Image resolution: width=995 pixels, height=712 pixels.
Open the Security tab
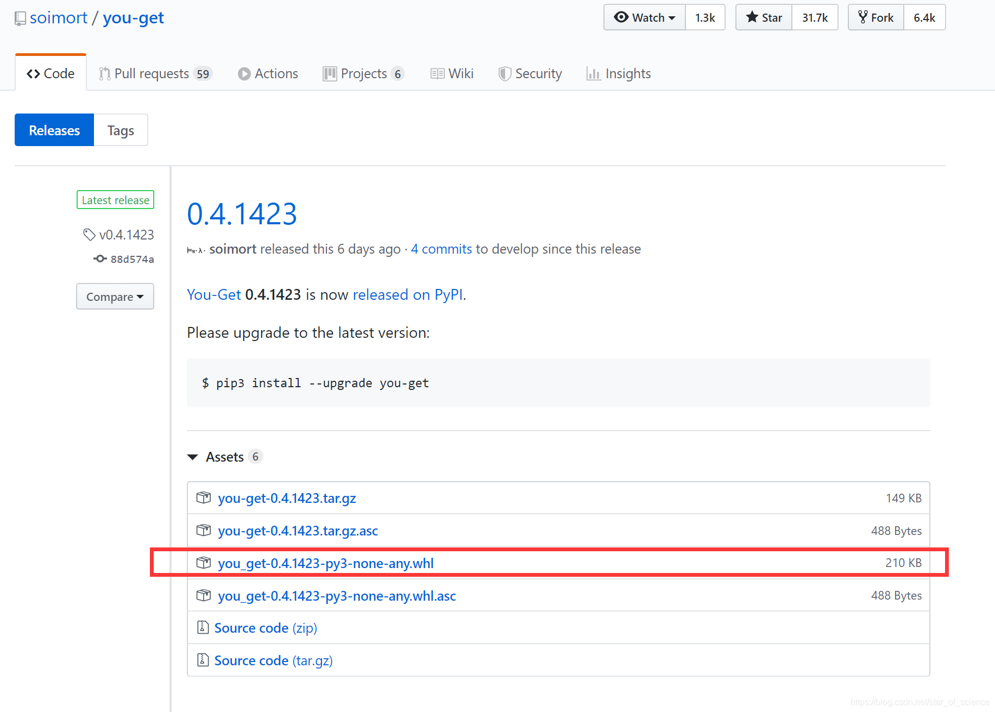coord(530,73)
